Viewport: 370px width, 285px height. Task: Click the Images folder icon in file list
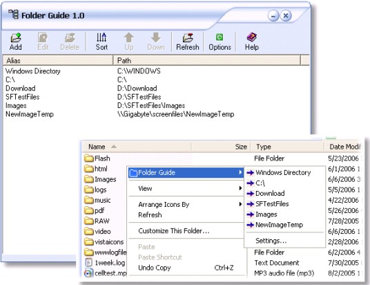[x=89, y=179]
